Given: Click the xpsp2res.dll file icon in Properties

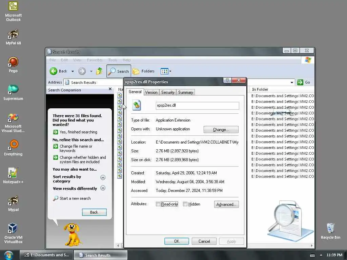Looking at the screenshot, I should tap(137, 105).
